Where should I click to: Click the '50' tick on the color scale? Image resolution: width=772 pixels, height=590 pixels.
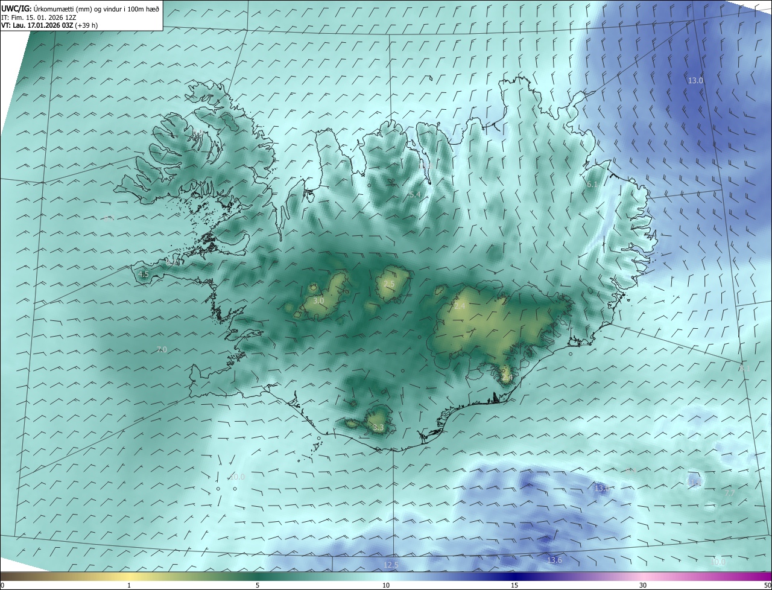pos(768,586)
